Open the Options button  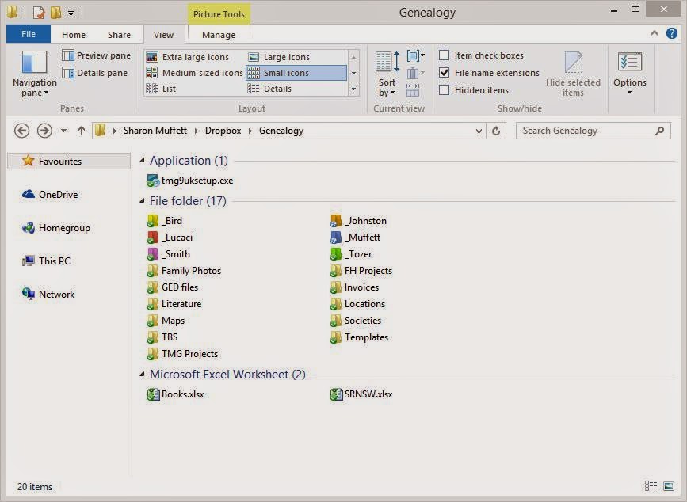630,73
